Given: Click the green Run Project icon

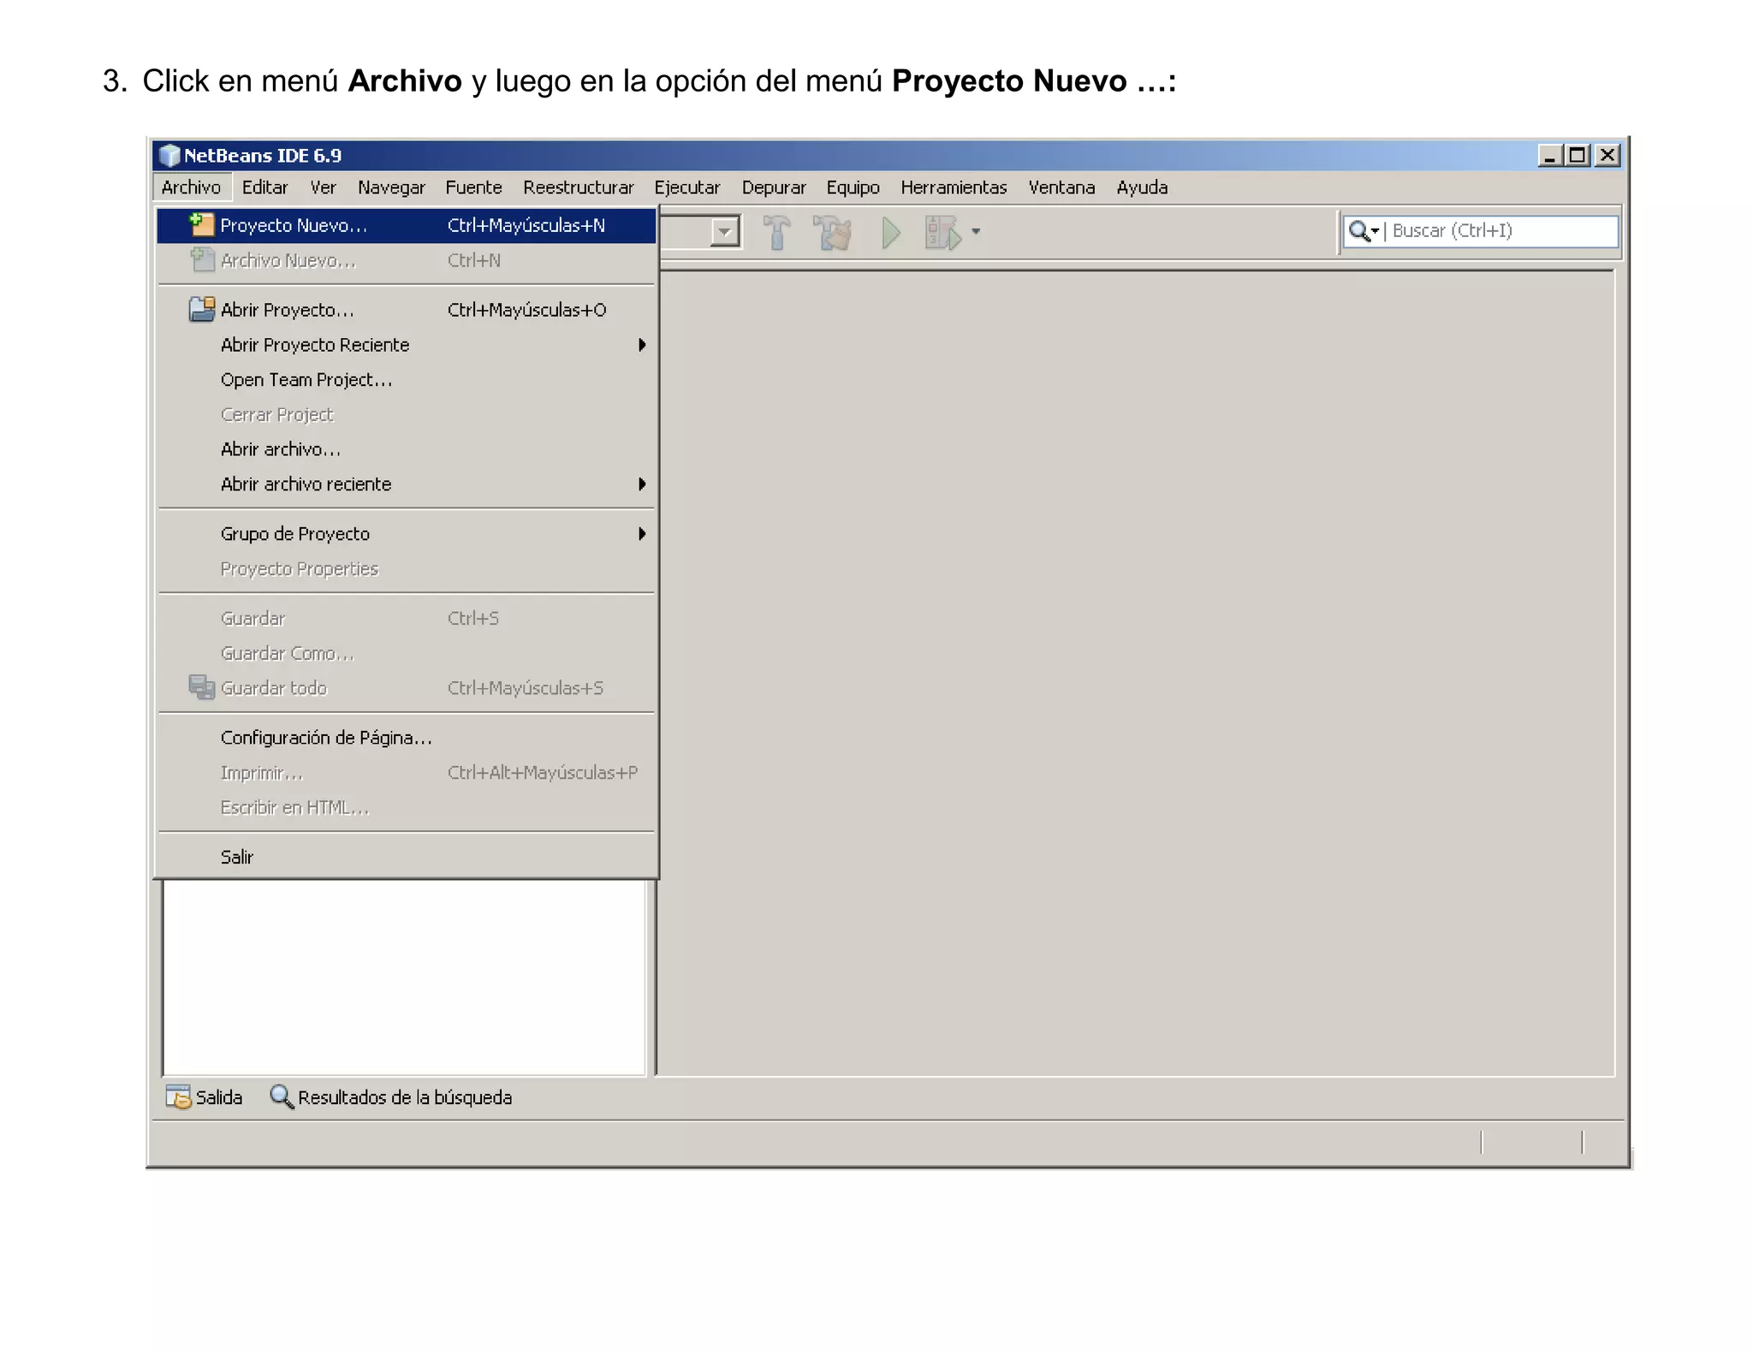Looking at the screenshot, I should [890, 232].
